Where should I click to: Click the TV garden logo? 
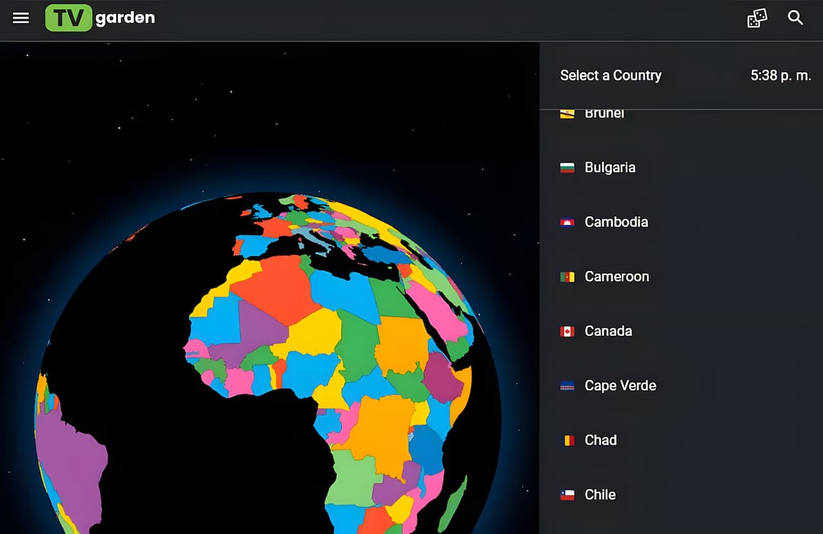point(100,18)
